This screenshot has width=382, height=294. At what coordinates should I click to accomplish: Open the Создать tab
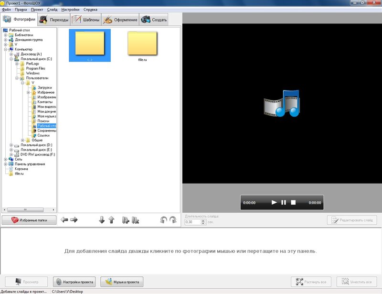(x=154, y=20)
